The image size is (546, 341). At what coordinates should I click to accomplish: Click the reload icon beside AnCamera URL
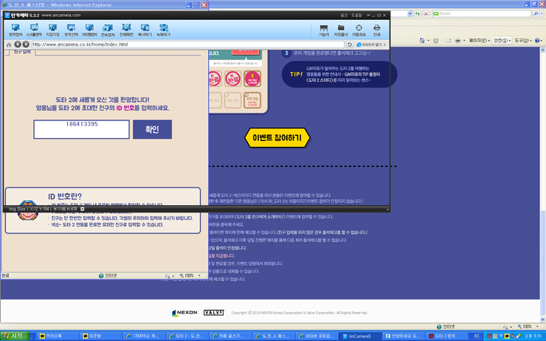(349, 44)
